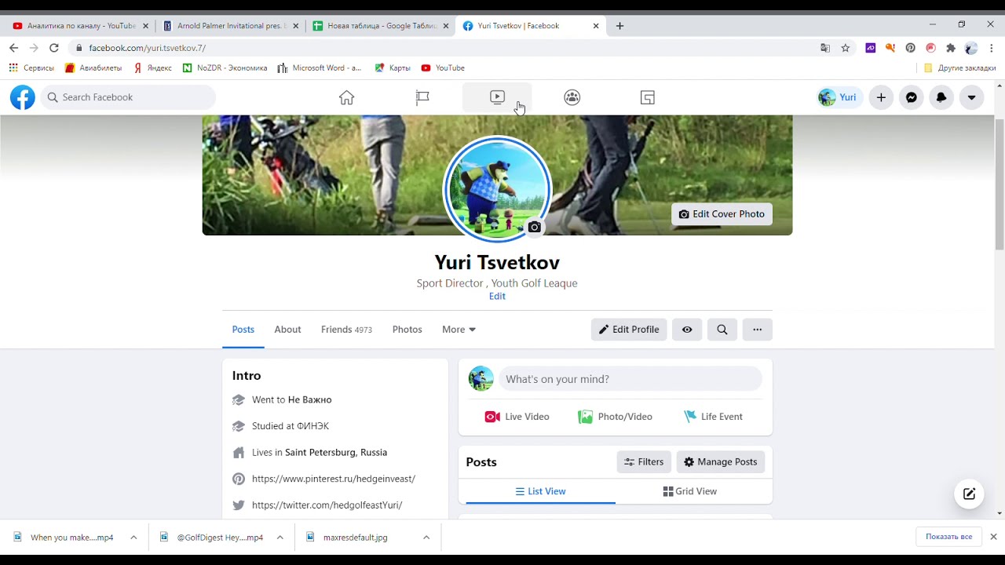The width and height of the screenshot is (1005, 565).
Task: Select the Posts tab
Action: 243,330
